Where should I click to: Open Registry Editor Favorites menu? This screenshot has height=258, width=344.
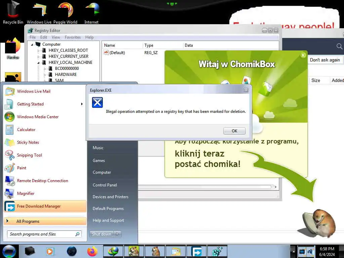[x=73, y=37]
